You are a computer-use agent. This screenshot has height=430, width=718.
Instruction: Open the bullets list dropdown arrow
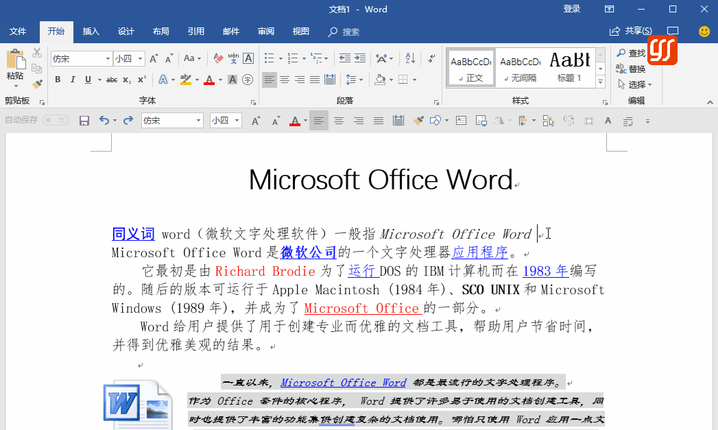(x=280, y=58)
